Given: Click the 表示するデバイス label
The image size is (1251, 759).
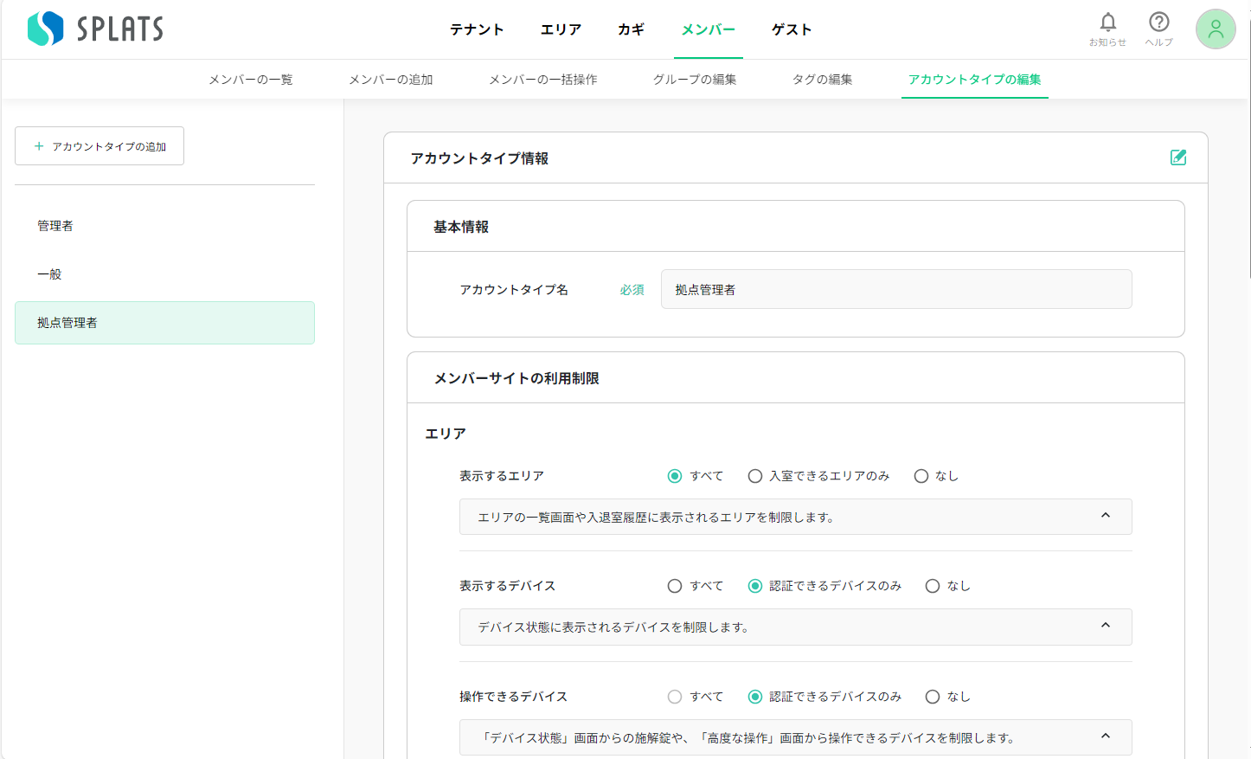Looking at the screenshot, I should [508, 586].
